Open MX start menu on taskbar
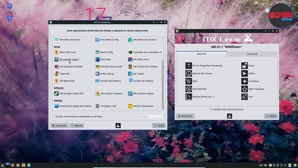 [x=2, y=165]
